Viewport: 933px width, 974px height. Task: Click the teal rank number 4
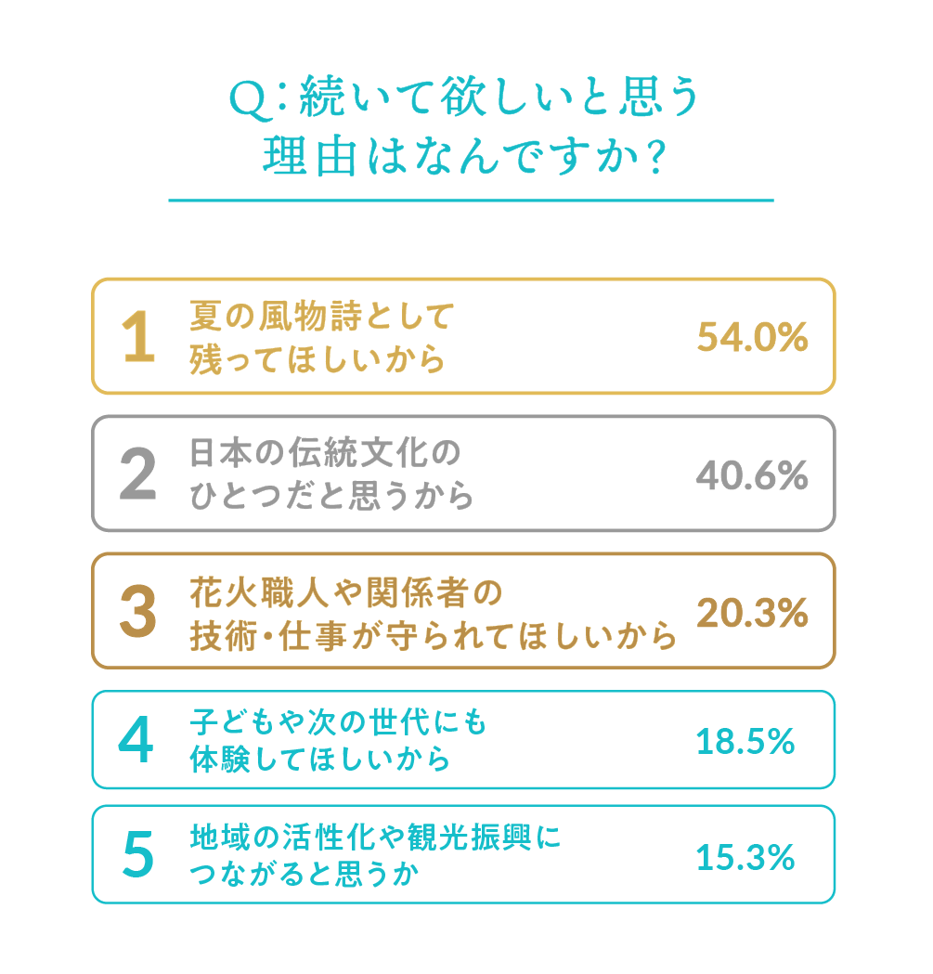coord(136,741)
